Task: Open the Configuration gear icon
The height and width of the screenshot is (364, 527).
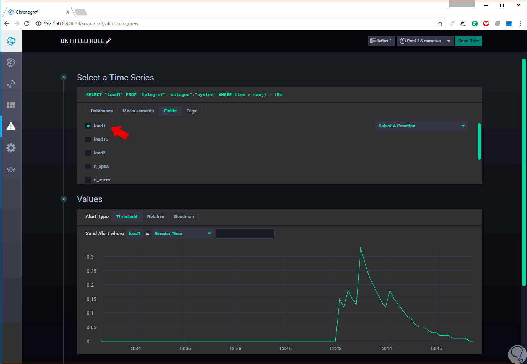Action: (x=11, y=148)
